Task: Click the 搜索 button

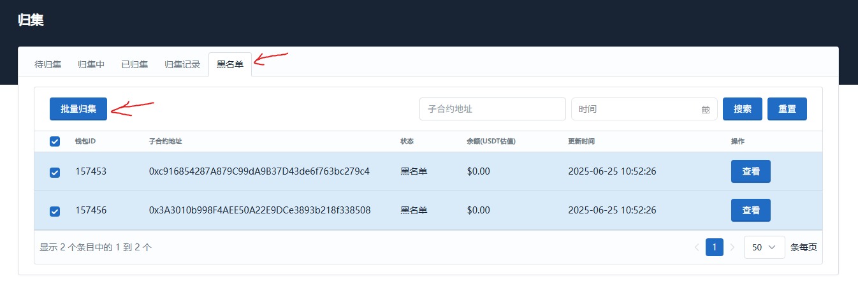Action: pyautogui.click(x=742, y=109)
